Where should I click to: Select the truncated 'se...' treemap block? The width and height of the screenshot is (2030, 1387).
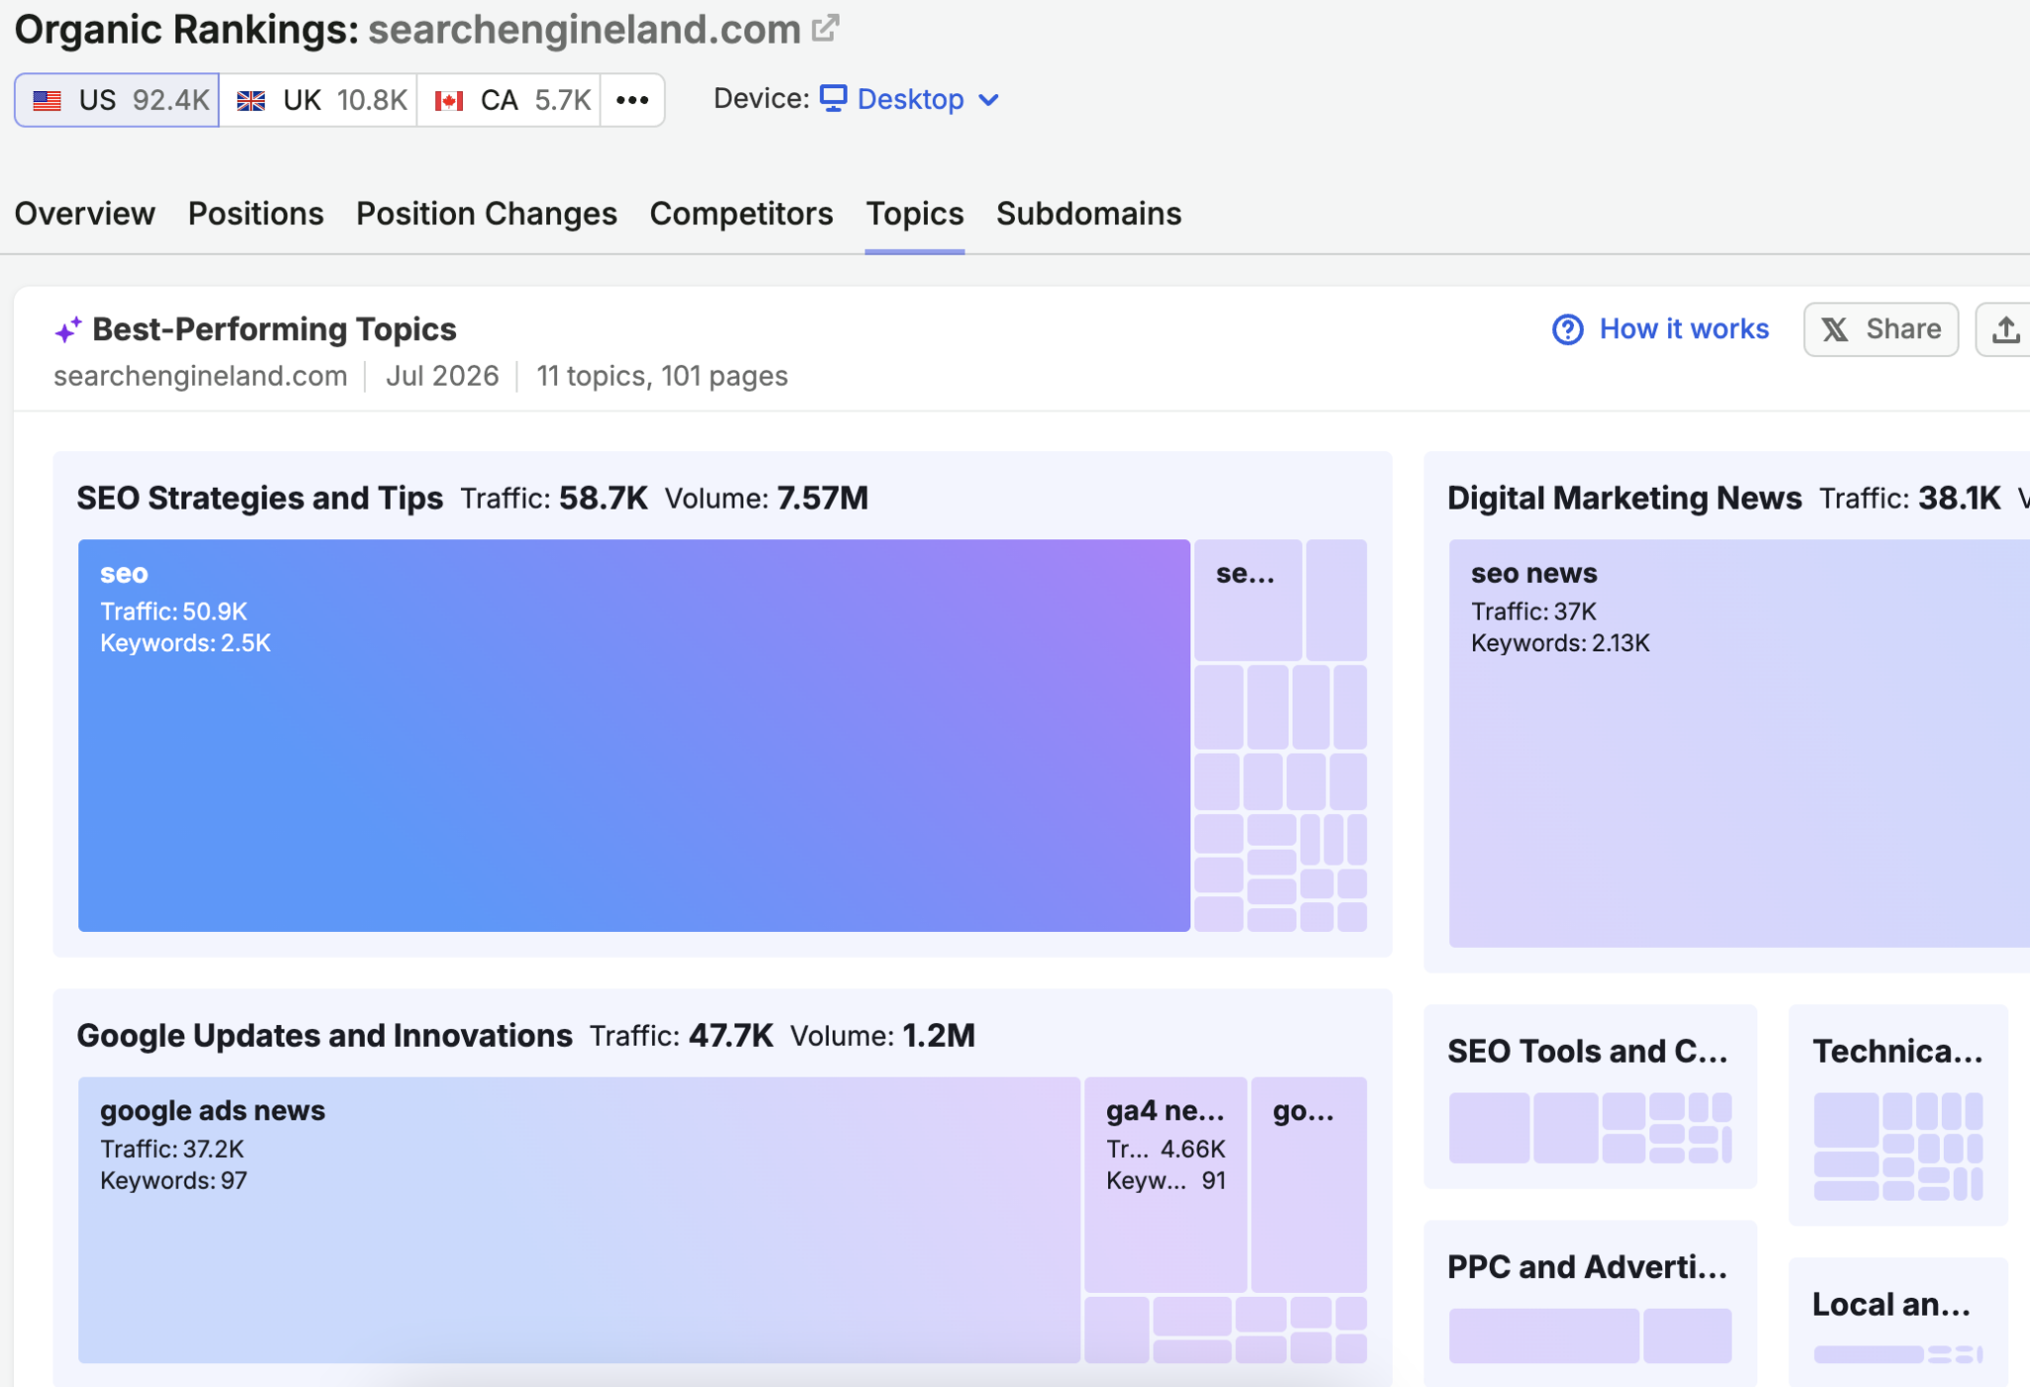[x=1247, y=600]
